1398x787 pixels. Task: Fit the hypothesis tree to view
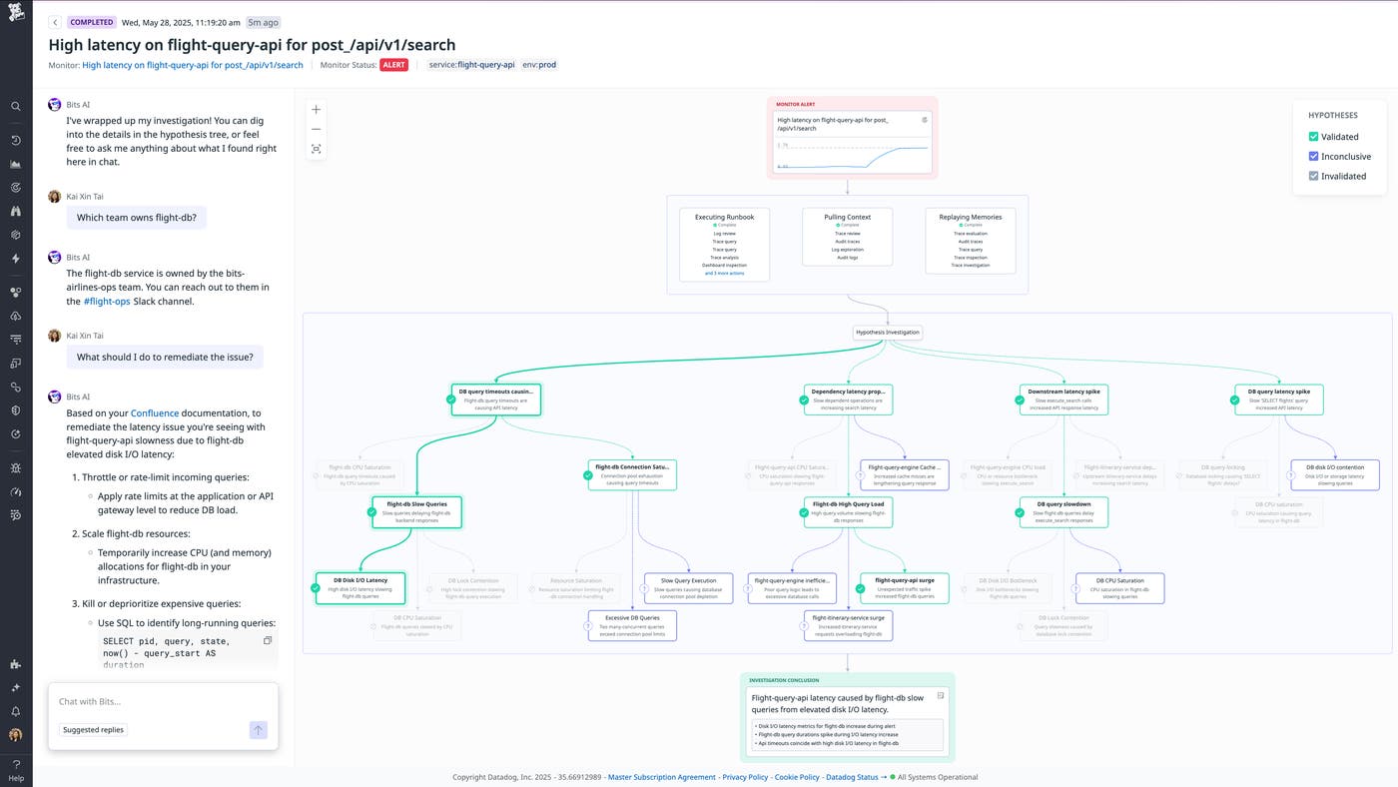317,149
